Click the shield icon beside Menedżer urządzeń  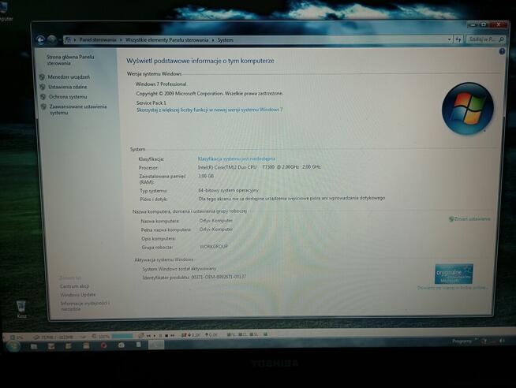pyautogui.click(x=42, y=77)
